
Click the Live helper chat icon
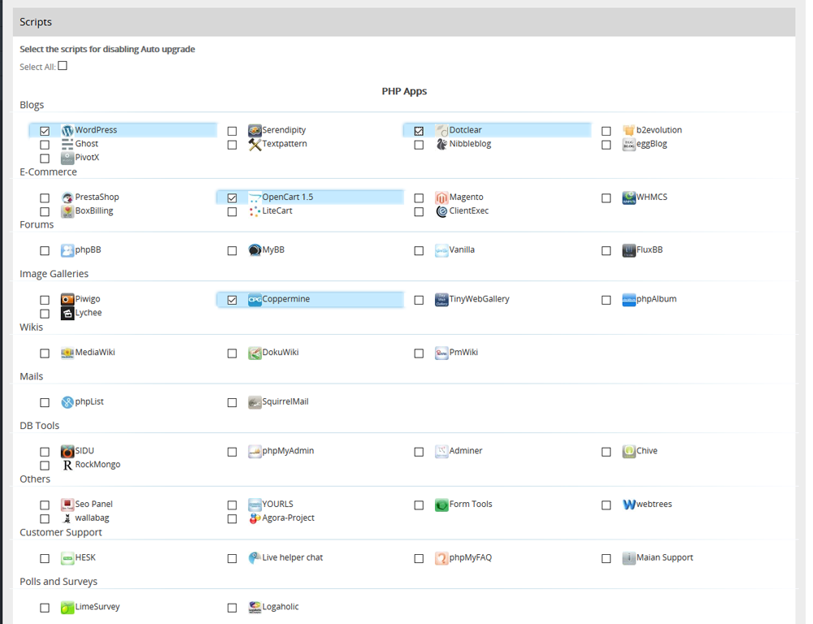tap(254, 557)
